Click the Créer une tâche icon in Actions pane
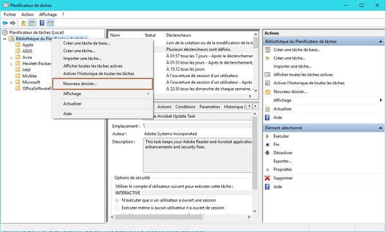Image resolution: width=386 pixels, height=232 pixels. coord(268,58)
